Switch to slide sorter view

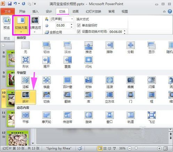point(105,149)
